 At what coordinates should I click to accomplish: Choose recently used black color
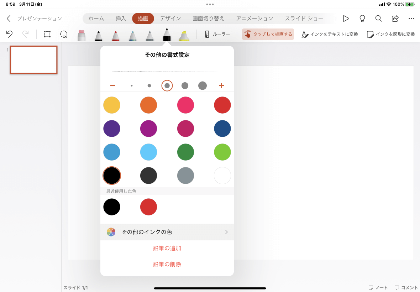[x=112, y=207]
